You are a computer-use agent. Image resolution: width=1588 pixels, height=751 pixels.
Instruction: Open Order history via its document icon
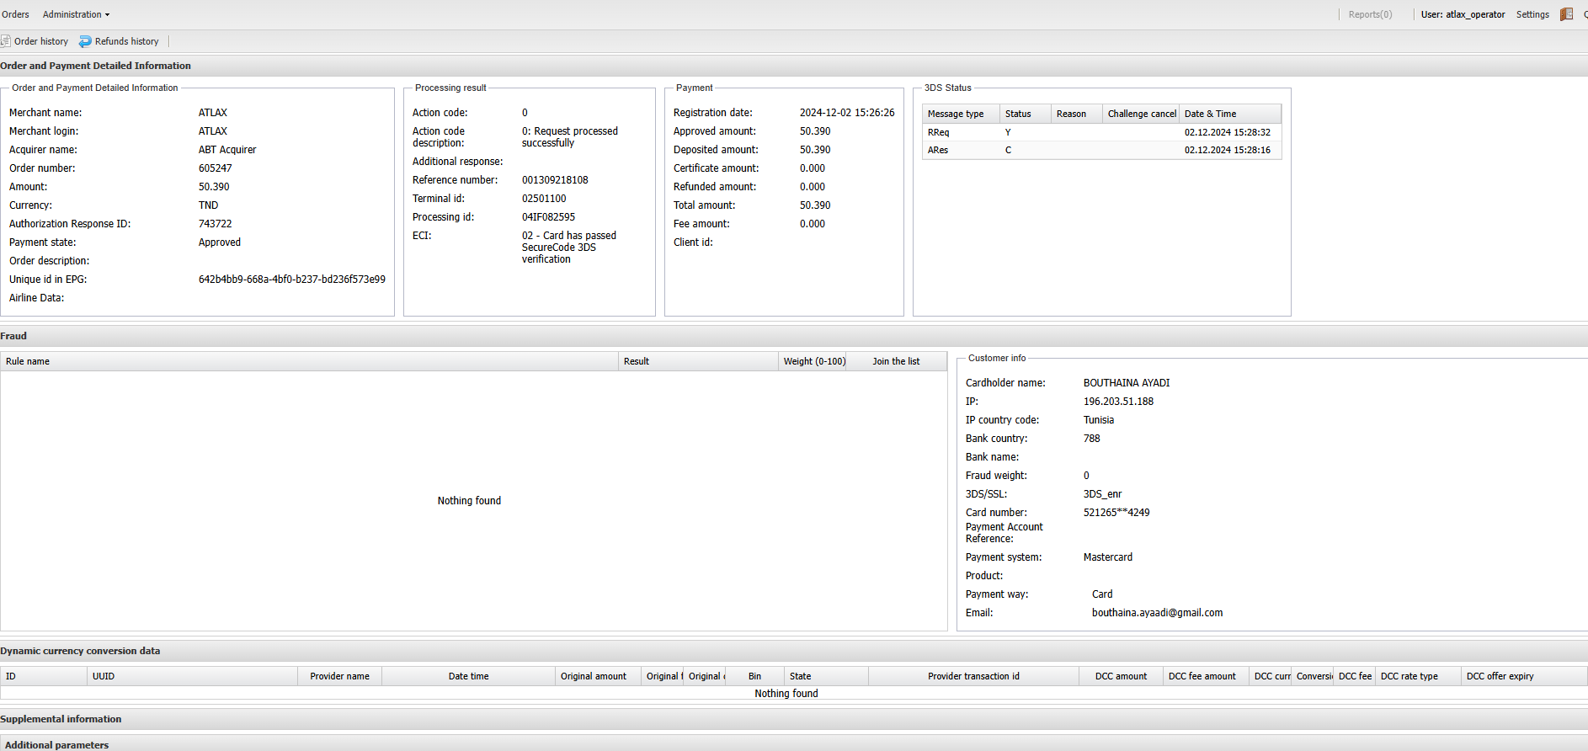click(x=6, y=41)
